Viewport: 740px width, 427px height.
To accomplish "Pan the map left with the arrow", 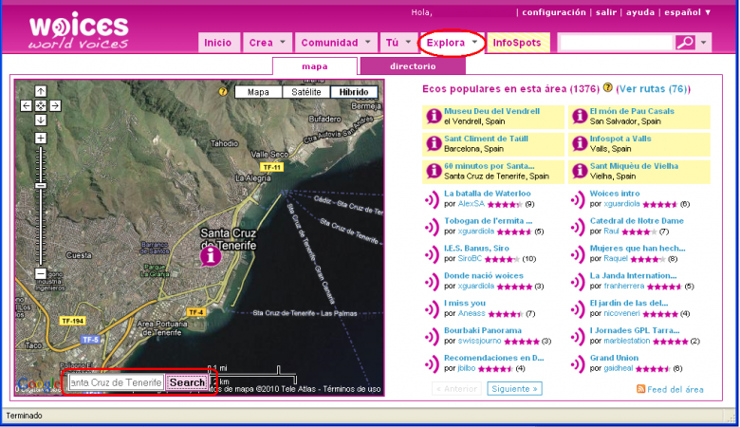I will (x=26, y=105).
